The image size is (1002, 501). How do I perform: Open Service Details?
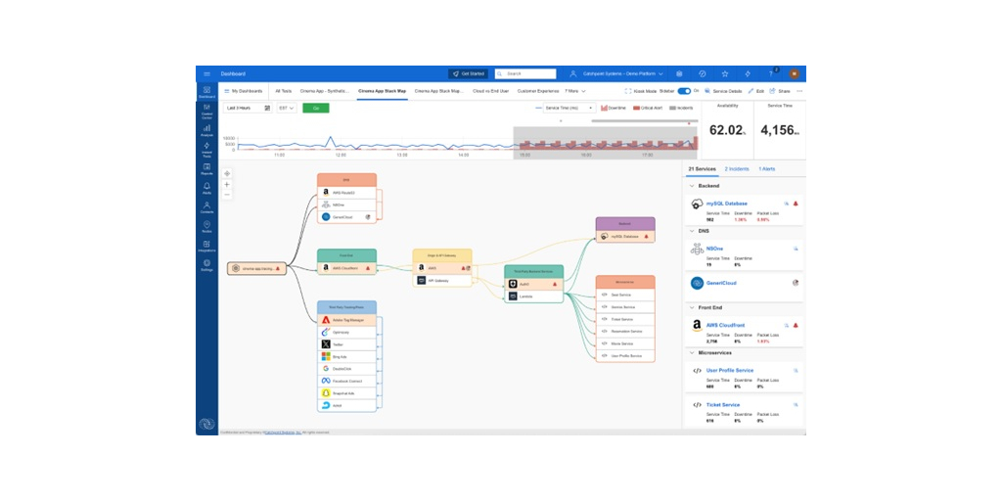coord(723,91)
